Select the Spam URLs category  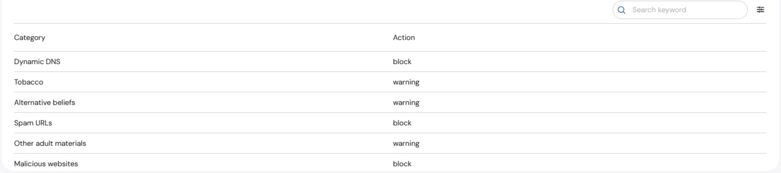click(33, 123)
